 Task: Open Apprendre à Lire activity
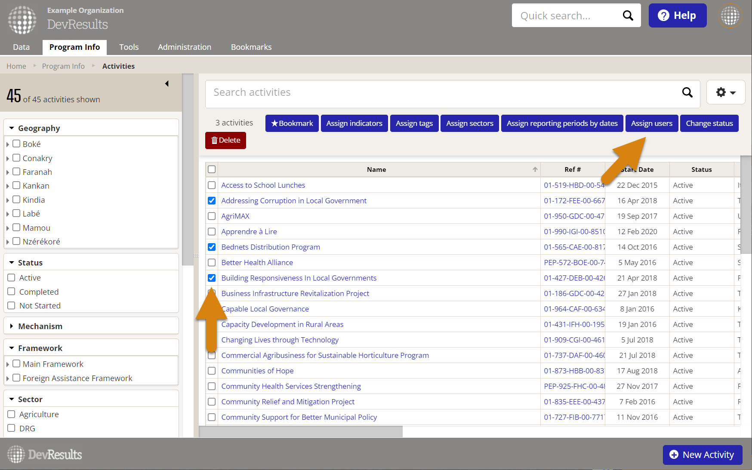[x=249, y=232]
